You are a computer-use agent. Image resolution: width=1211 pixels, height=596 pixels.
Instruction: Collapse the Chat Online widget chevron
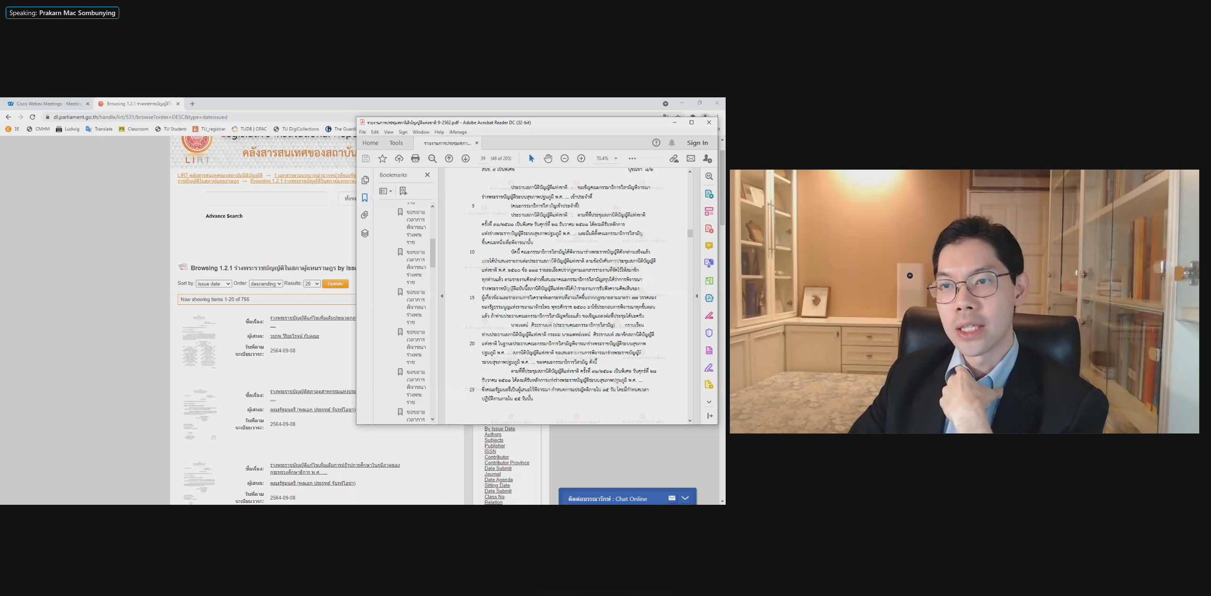(x=685, y=498)
